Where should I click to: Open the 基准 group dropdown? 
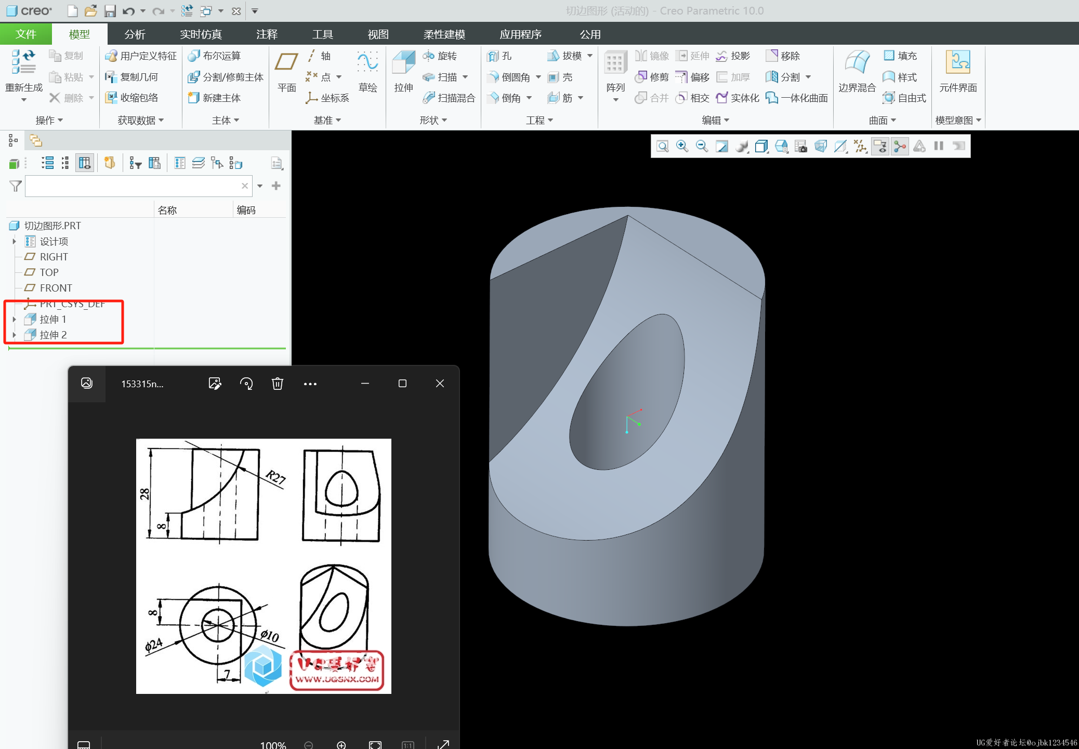tap(327, 120)
